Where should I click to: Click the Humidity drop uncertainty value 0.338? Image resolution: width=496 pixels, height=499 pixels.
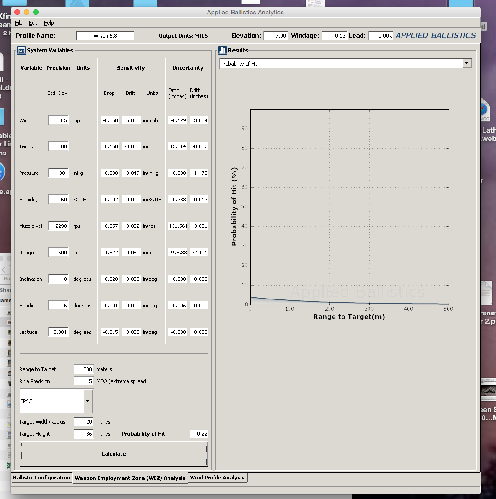coord(178,200)
